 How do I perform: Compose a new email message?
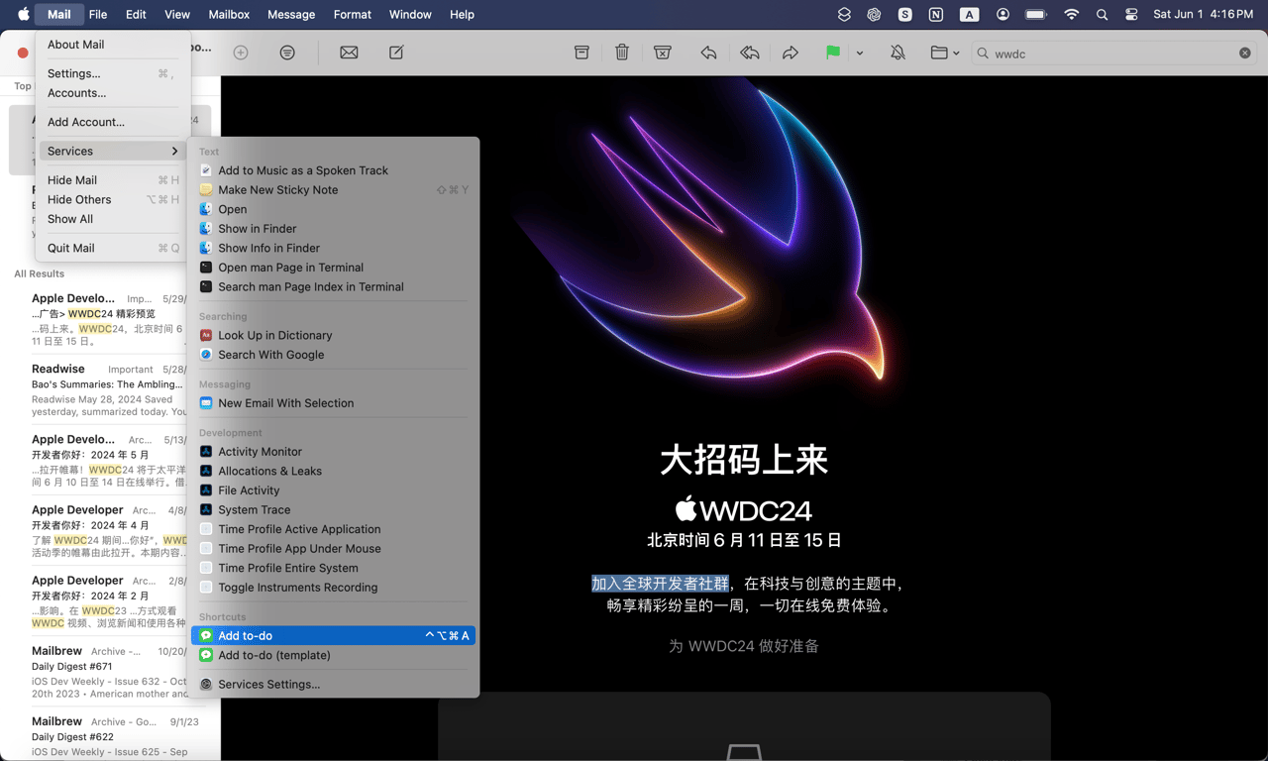coord(396,53)
